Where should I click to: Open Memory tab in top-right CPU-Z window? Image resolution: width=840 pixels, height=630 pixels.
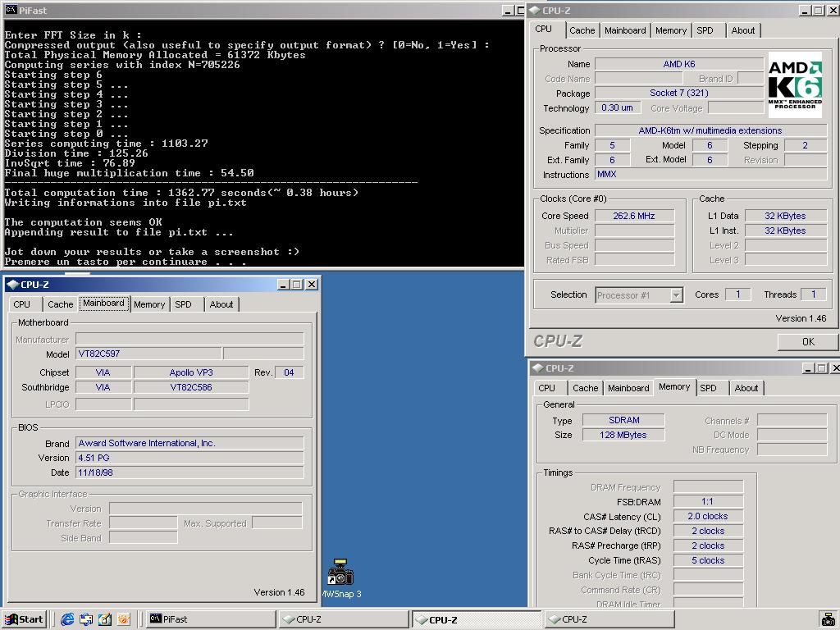[x=671, y=30]
